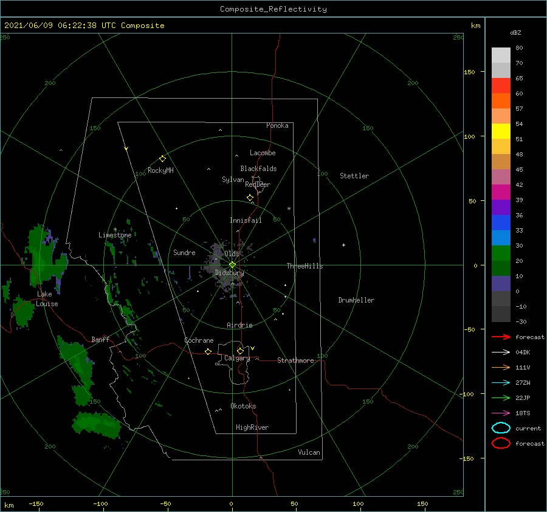Select the Blackfalds label

tap(258, 169)
